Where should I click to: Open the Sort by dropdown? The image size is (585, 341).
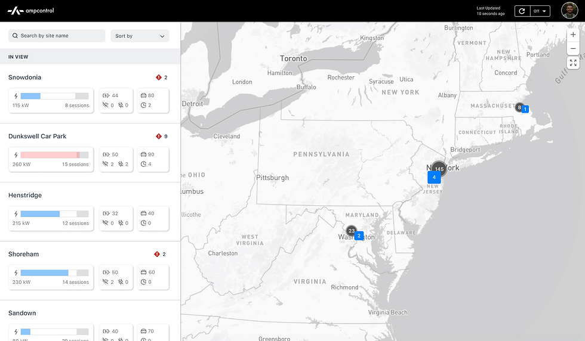pyautogui.click(x=140, y=36)
